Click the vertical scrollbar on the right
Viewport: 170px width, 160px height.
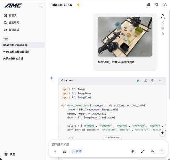169,54
